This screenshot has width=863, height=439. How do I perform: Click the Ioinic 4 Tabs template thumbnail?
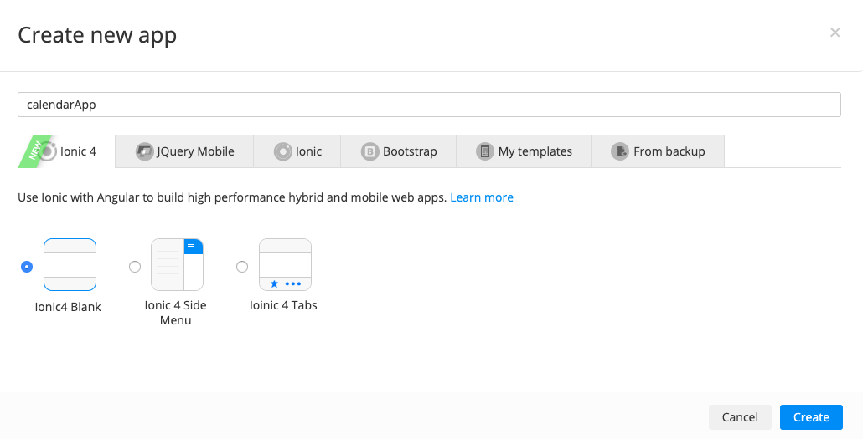(285, 265)
